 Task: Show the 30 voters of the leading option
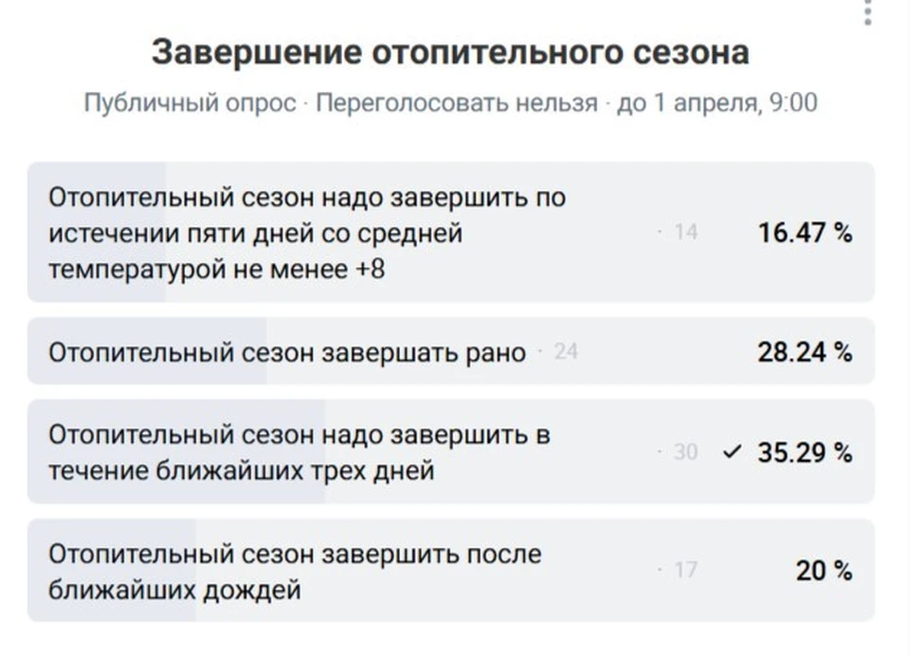point(685,452)
